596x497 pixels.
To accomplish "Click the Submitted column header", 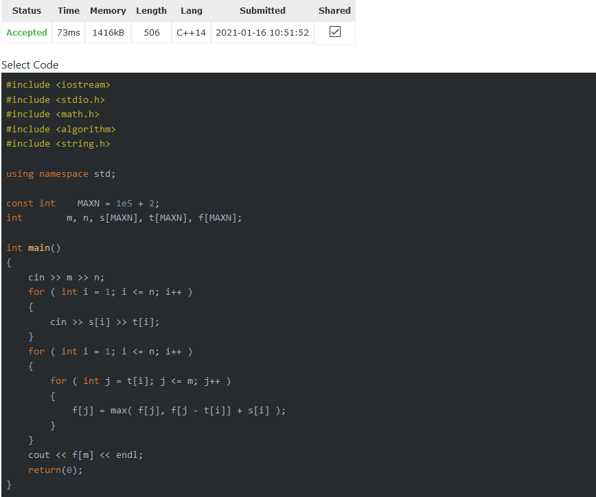I will pyautogui.click(x=262, y=10).
